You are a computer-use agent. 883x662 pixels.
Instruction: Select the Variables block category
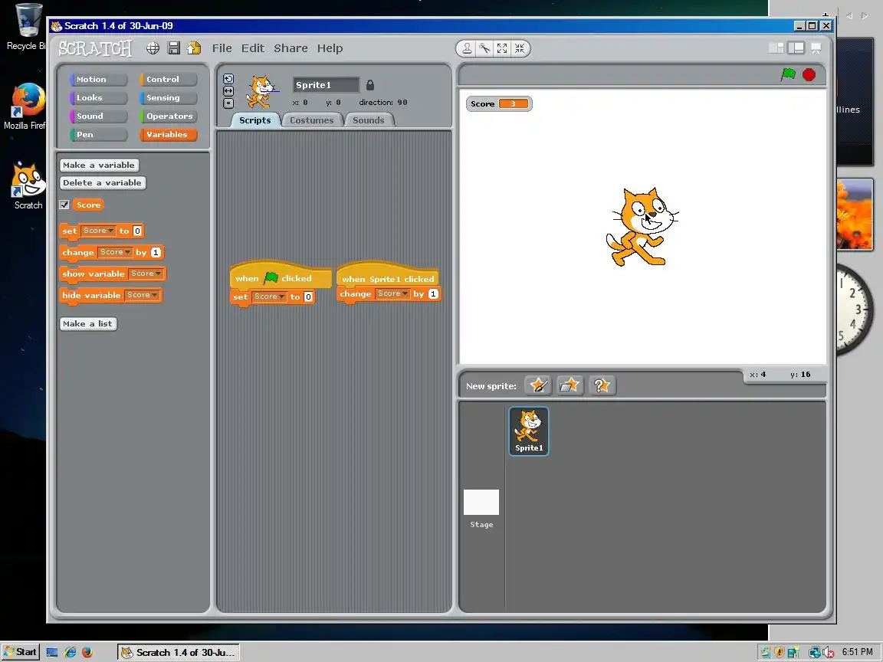(169, 135)
